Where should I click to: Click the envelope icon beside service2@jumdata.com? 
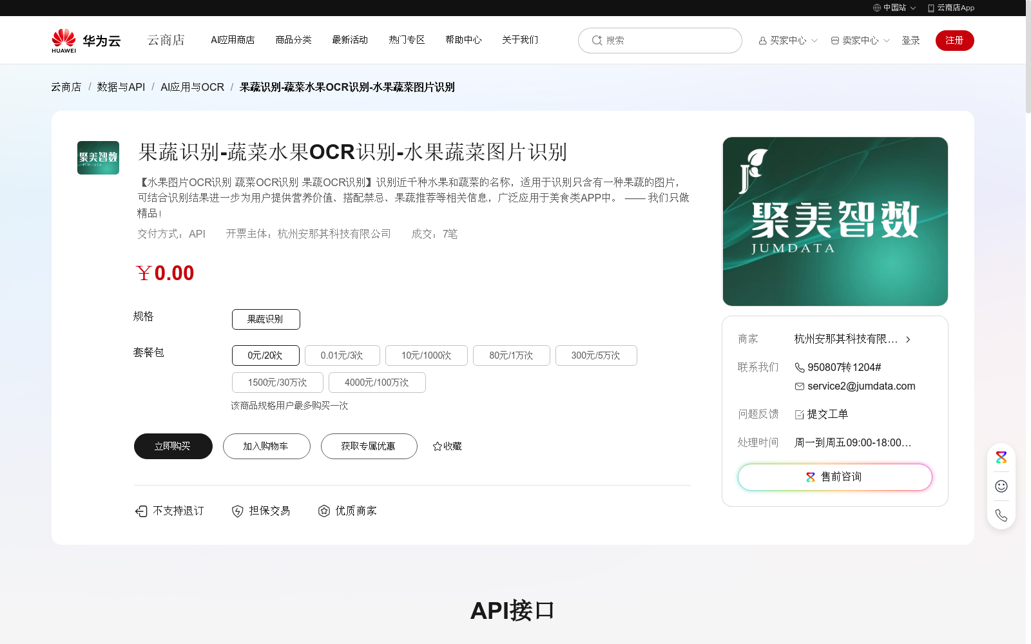coord(800,386)
